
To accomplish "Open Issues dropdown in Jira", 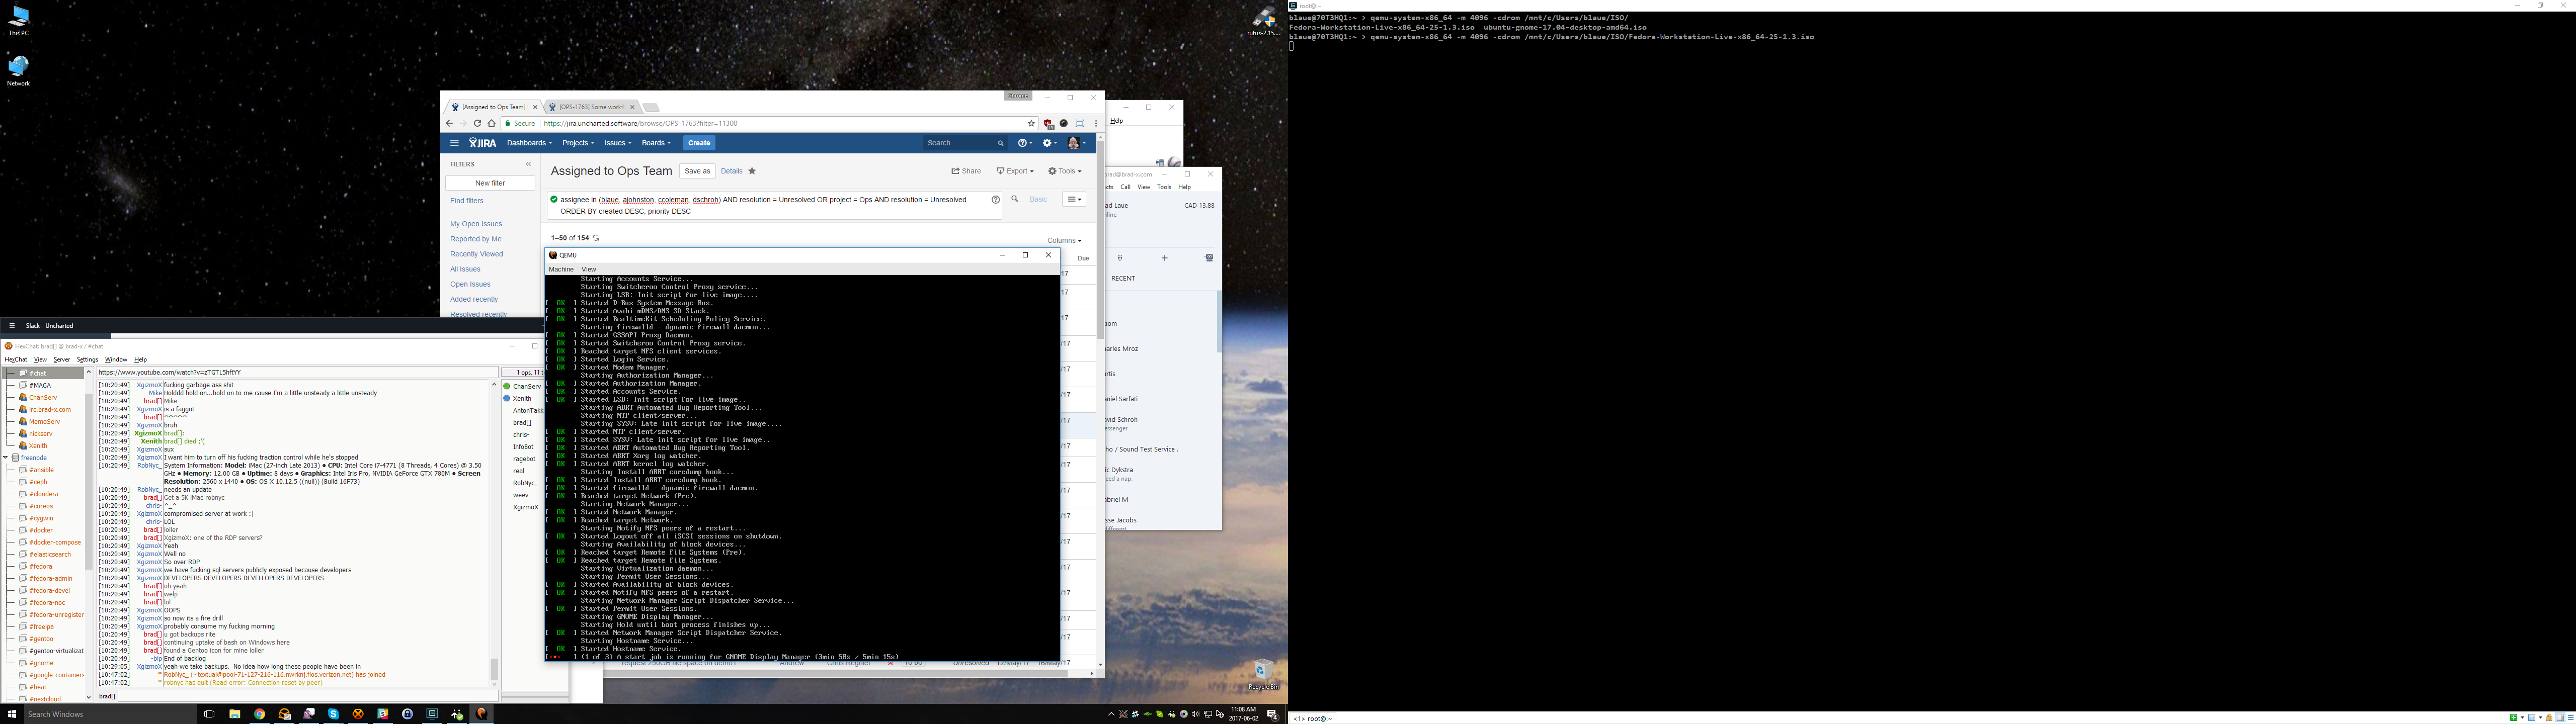I will (618, 143).
